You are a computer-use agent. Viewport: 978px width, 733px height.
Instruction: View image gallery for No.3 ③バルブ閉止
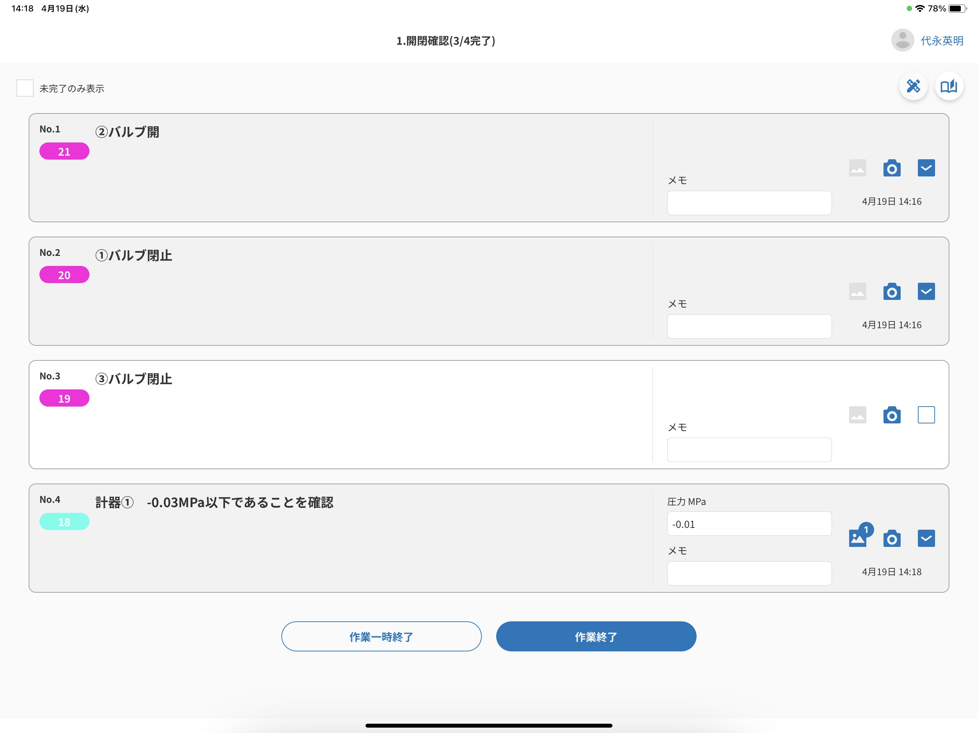[x=857, y=415]
